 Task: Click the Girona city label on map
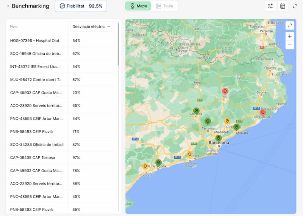point(261,93)
